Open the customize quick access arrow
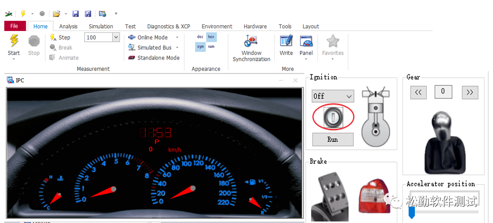The height and width of the screenshot is (223, 493). coord(116,13)
